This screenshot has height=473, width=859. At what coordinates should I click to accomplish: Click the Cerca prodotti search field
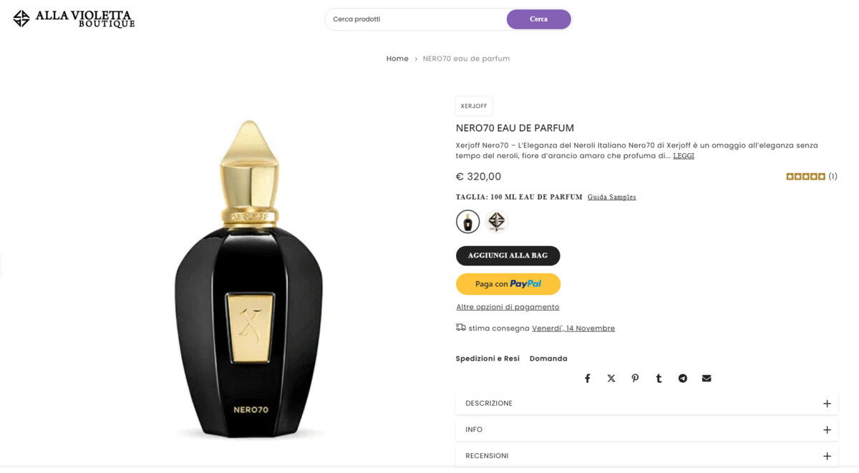pyautogui.click(x=415, y=19)
